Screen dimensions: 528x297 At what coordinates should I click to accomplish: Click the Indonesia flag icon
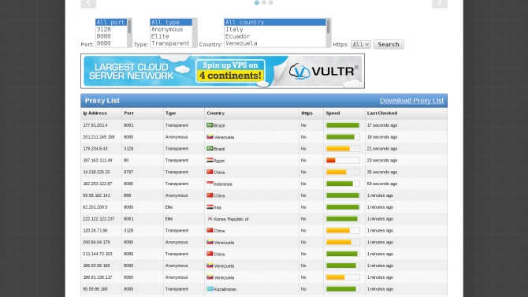210,184
